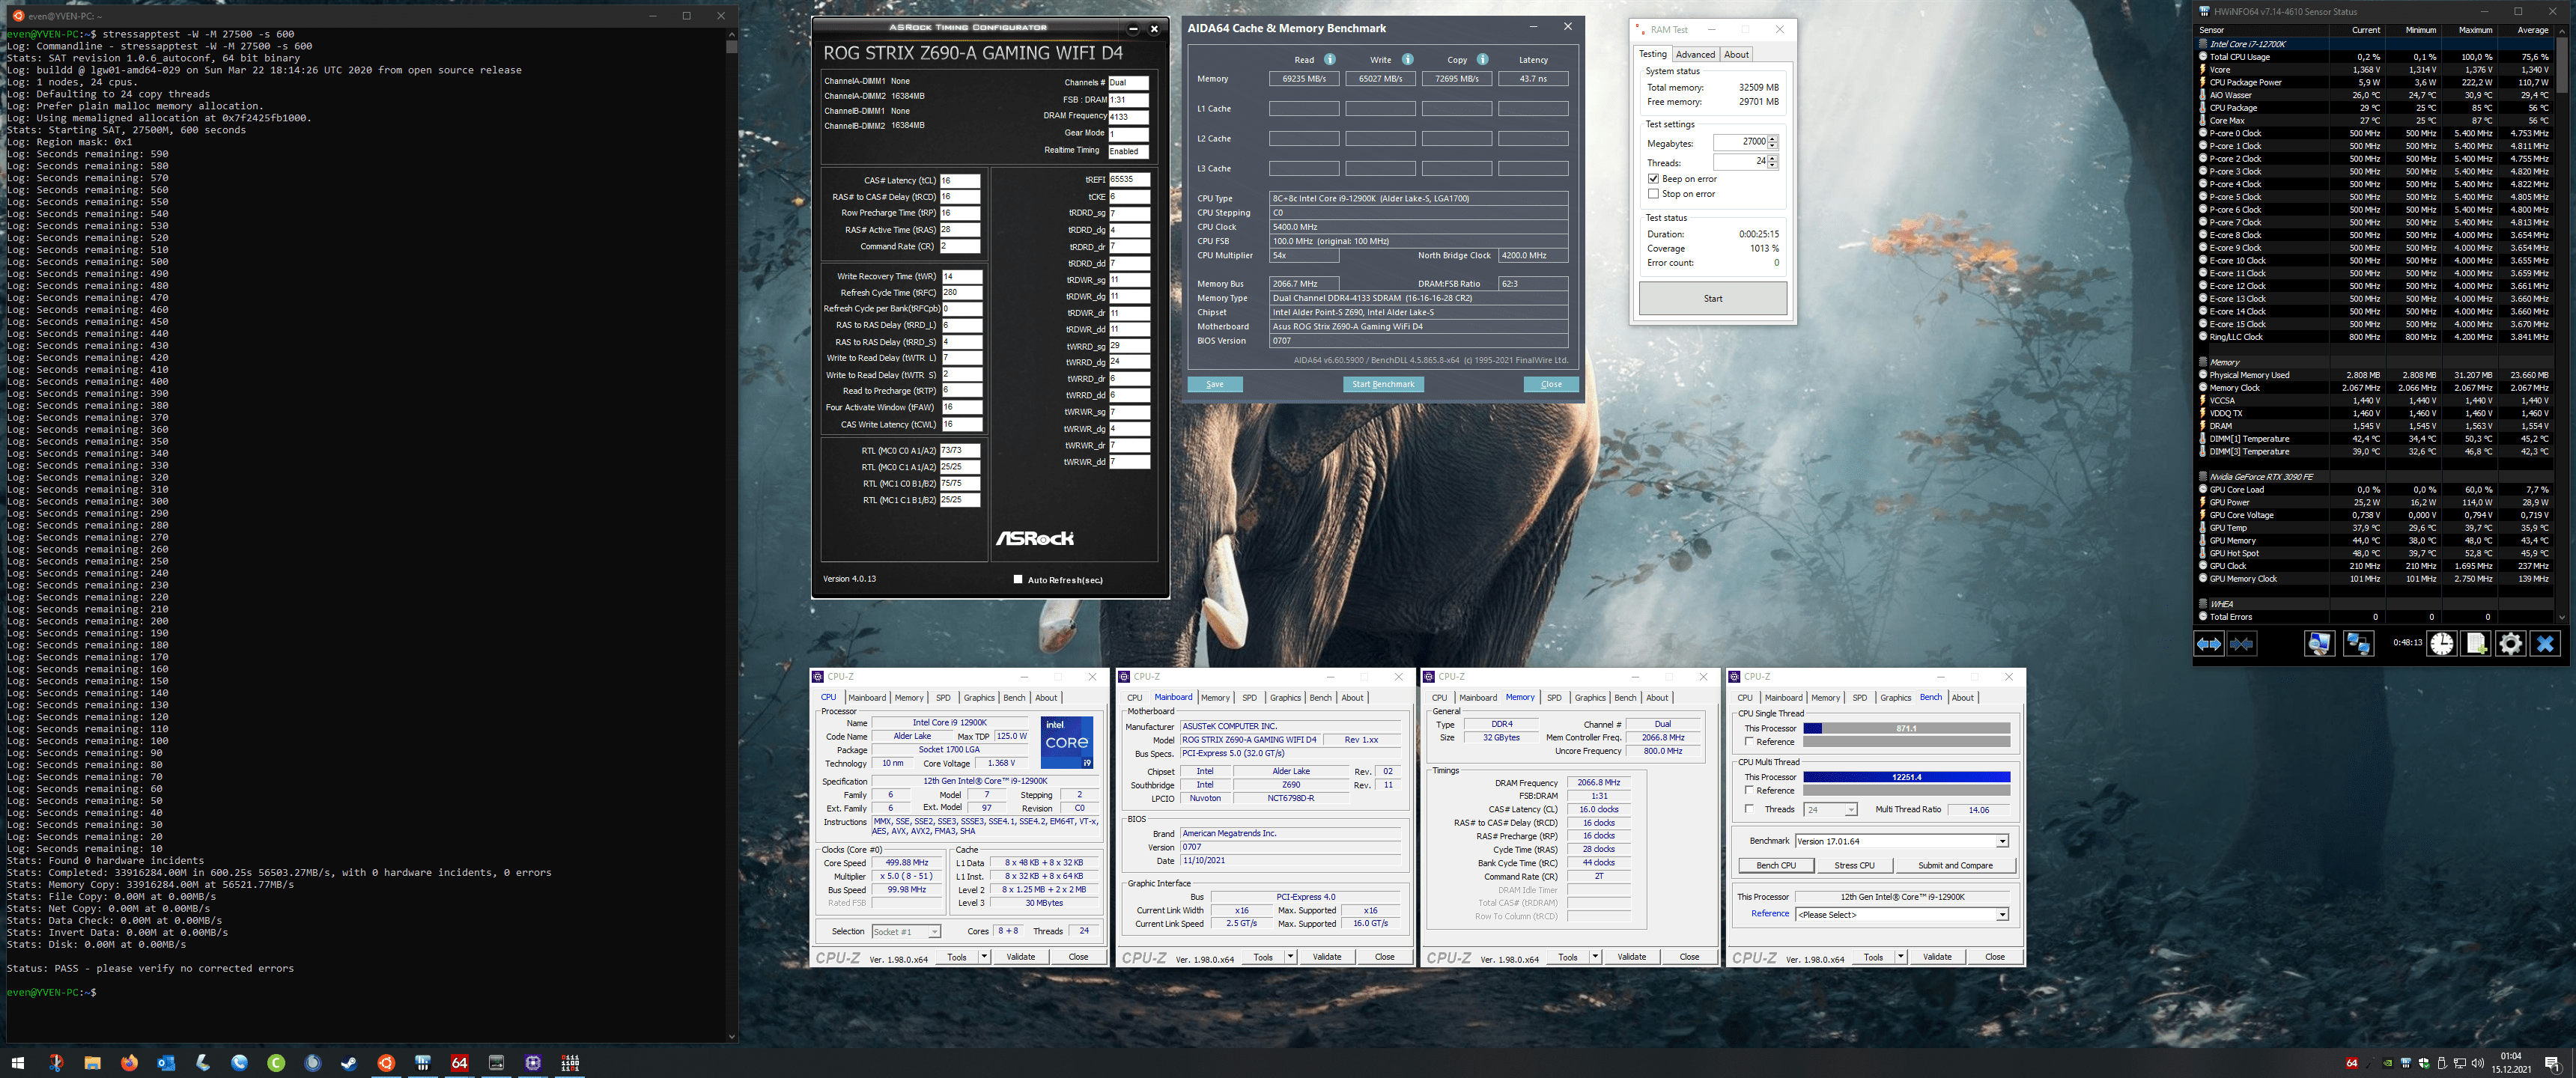Click AIDA64 red 64 taskbar icon
Screen dimensions: 2576x1078
[460, 1063]
